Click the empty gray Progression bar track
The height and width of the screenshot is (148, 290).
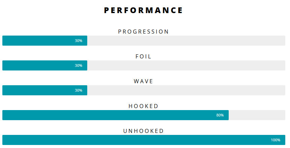pyautogui.click(x=186, y=41)
